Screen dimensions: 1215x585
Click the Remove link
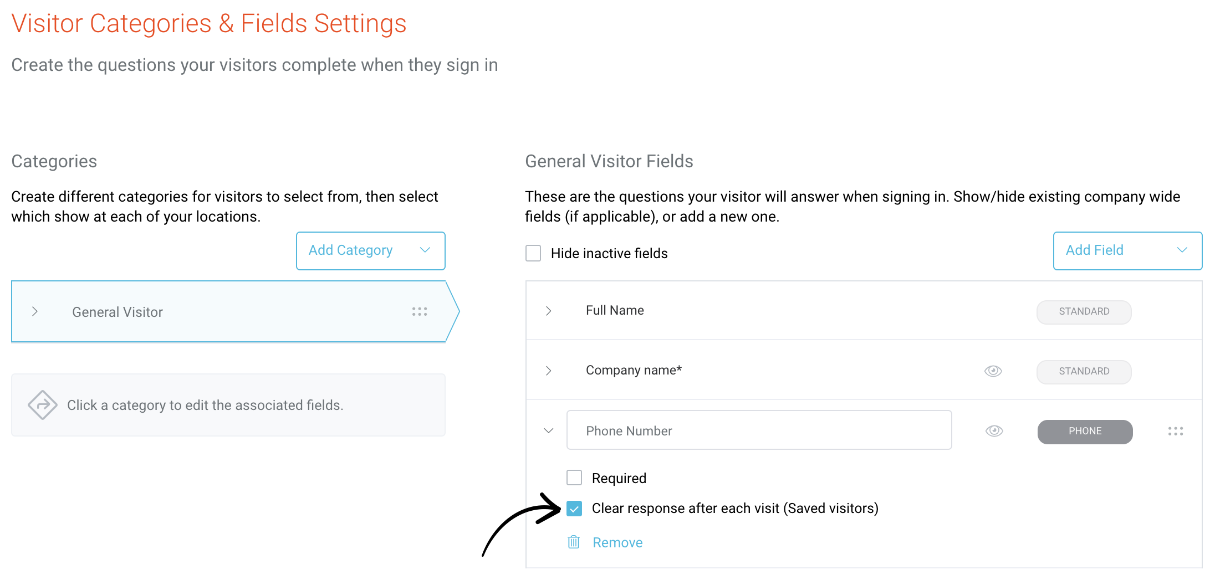pyautogui.click(x=617, y=542)
